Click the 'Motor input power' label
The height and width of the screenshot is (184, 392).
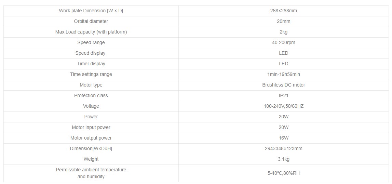click(91, 127)
